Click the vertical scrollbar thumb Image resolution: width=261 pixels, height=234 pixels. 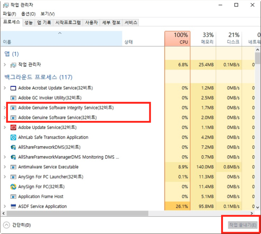click(258, 58)
